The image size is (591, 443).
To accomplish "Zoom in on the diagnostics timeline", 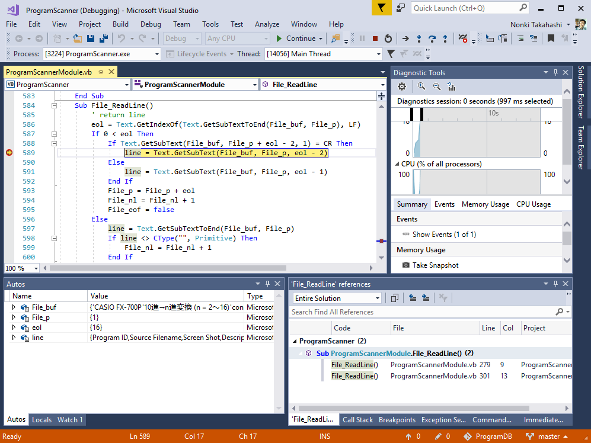I will click(421, 86).
